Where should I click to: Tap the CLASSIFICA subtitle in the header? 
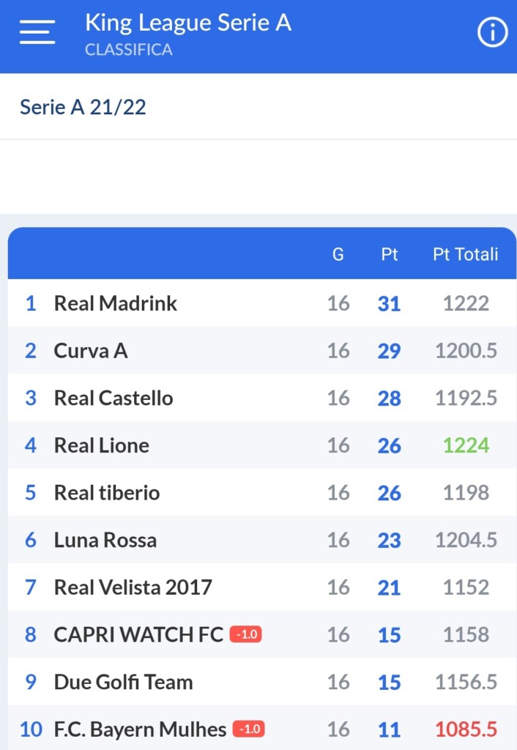pyautogui.click(x=129, y=50)
